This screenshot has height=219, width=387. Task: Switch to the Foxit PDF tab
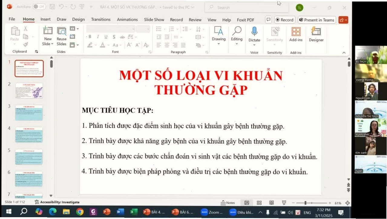click(x=245, y=20)
